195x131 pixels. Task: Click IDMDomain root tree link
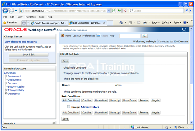point(10,73)
